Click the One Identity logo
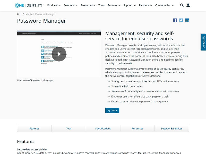The height and width of the screenshot is (154, 206). pos(29,5)
